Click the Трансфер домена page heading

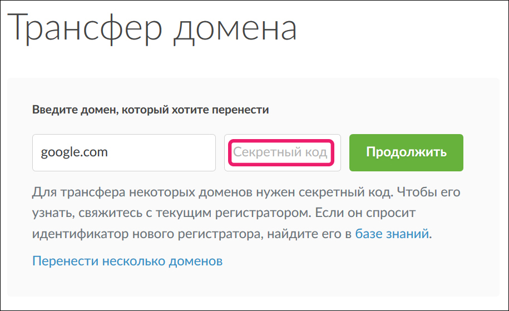[152, 29]
